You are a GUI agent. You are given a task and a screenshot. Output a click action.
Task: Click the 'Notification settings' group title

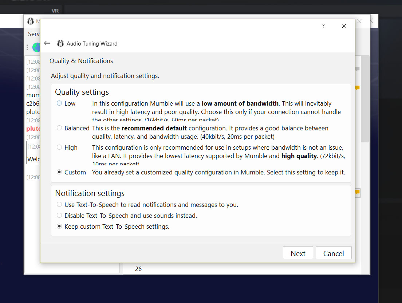(90, 193)
